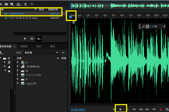
Task: Click the red Record button
Action: pyautogui.click(x=161, y=109)
